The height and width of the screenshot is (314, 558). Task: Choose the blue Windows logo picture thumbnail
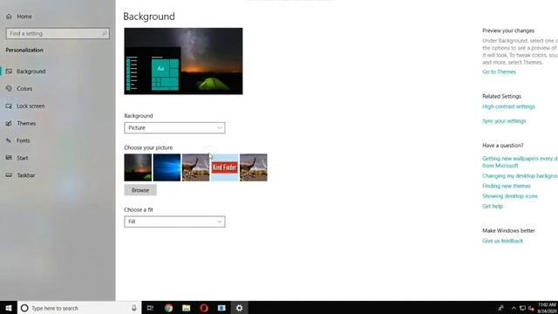click(167, 167)
